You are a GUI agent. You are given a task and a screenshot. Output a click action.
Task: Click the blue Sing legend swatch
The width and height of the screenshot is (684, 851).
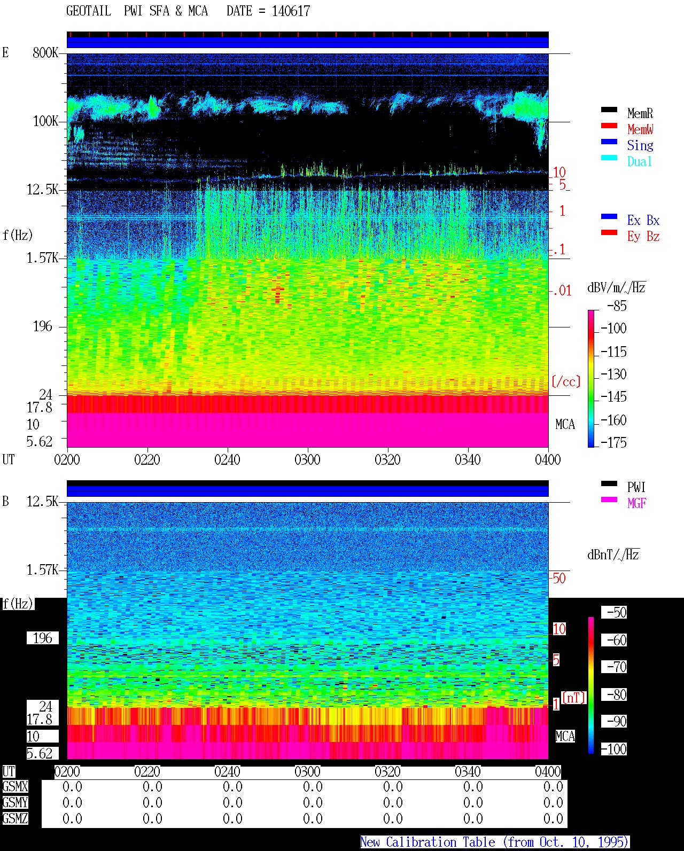609,142
